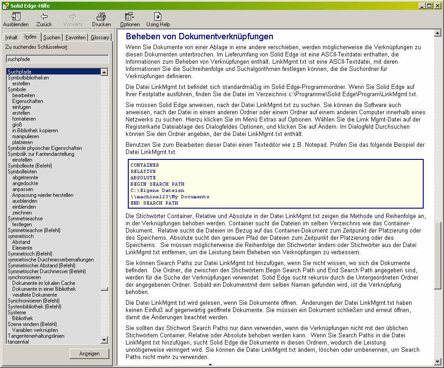Click the keyword search input field

tap(57, 59)
